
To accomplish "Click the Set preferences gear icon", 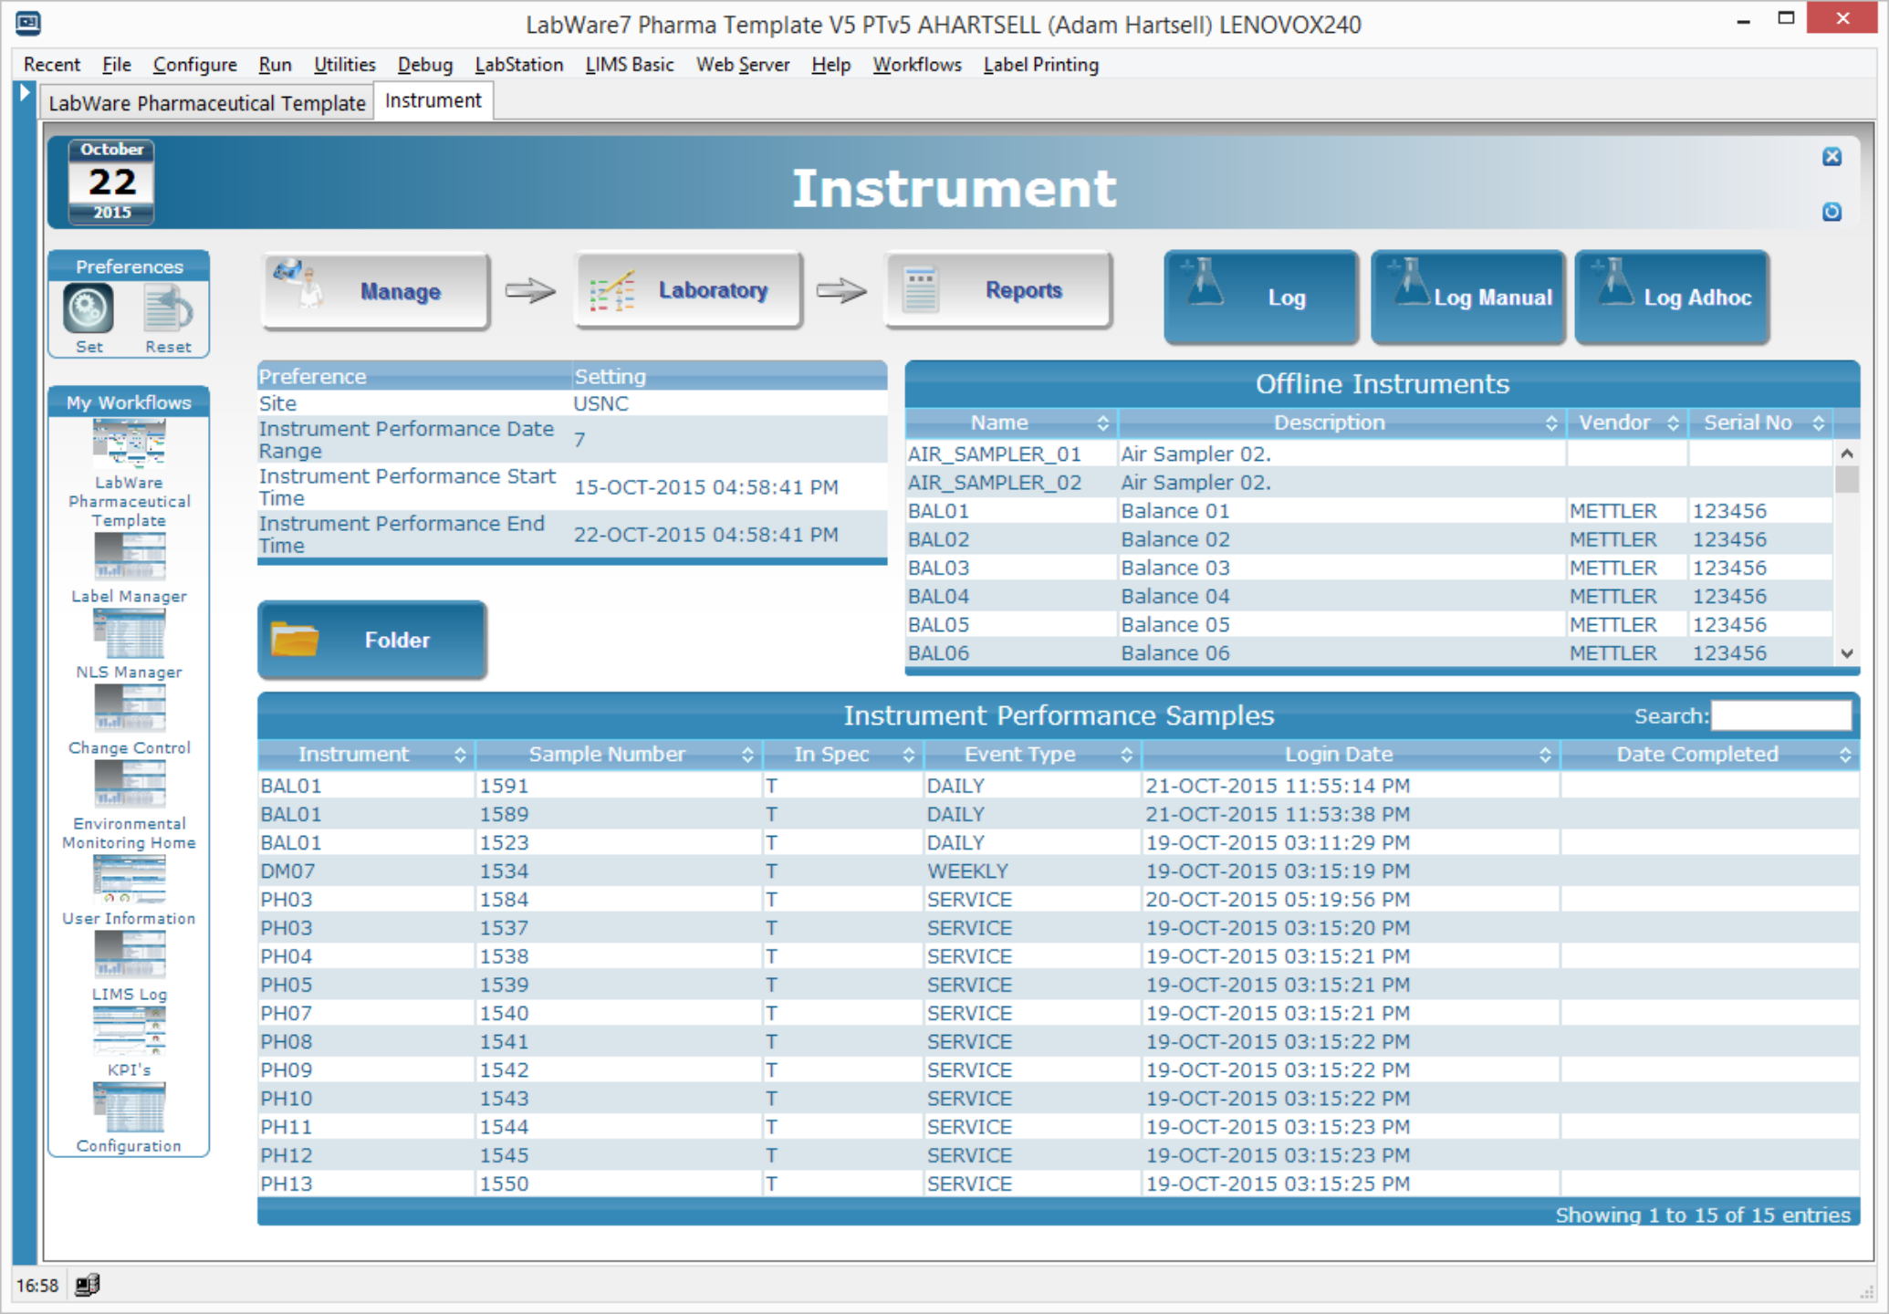I will [89, 309].
